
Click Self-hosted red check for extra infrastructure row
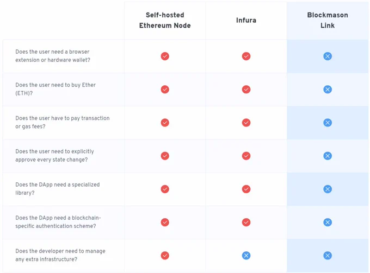tap(165, 256)
